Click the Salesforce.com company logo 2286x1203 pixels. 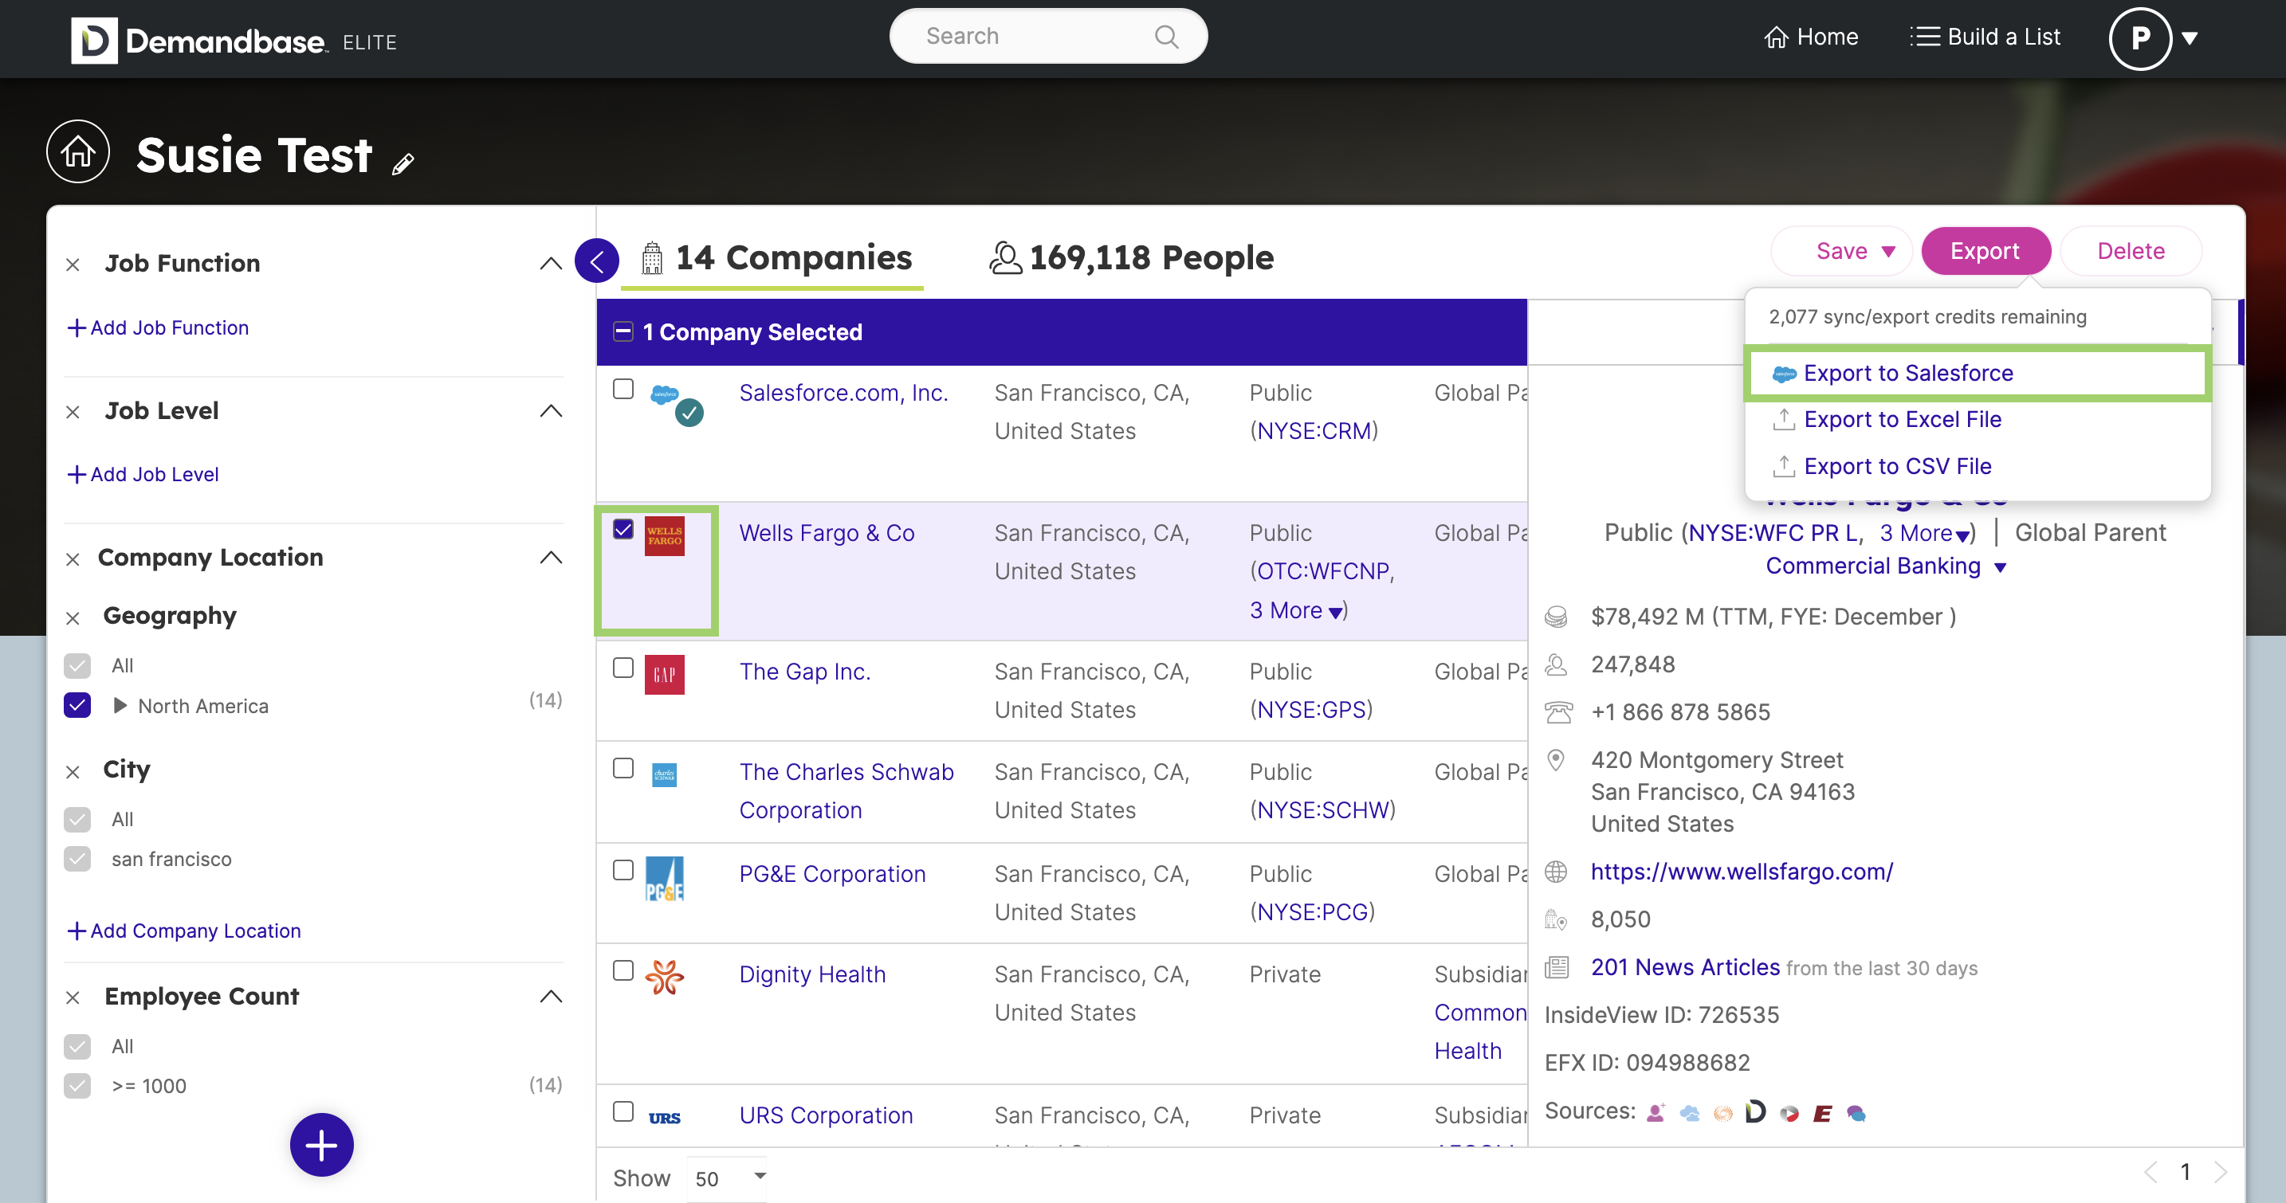665,396
